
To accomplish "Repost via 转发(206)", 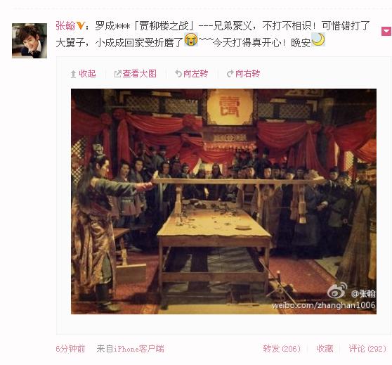I will coord(282,349).
